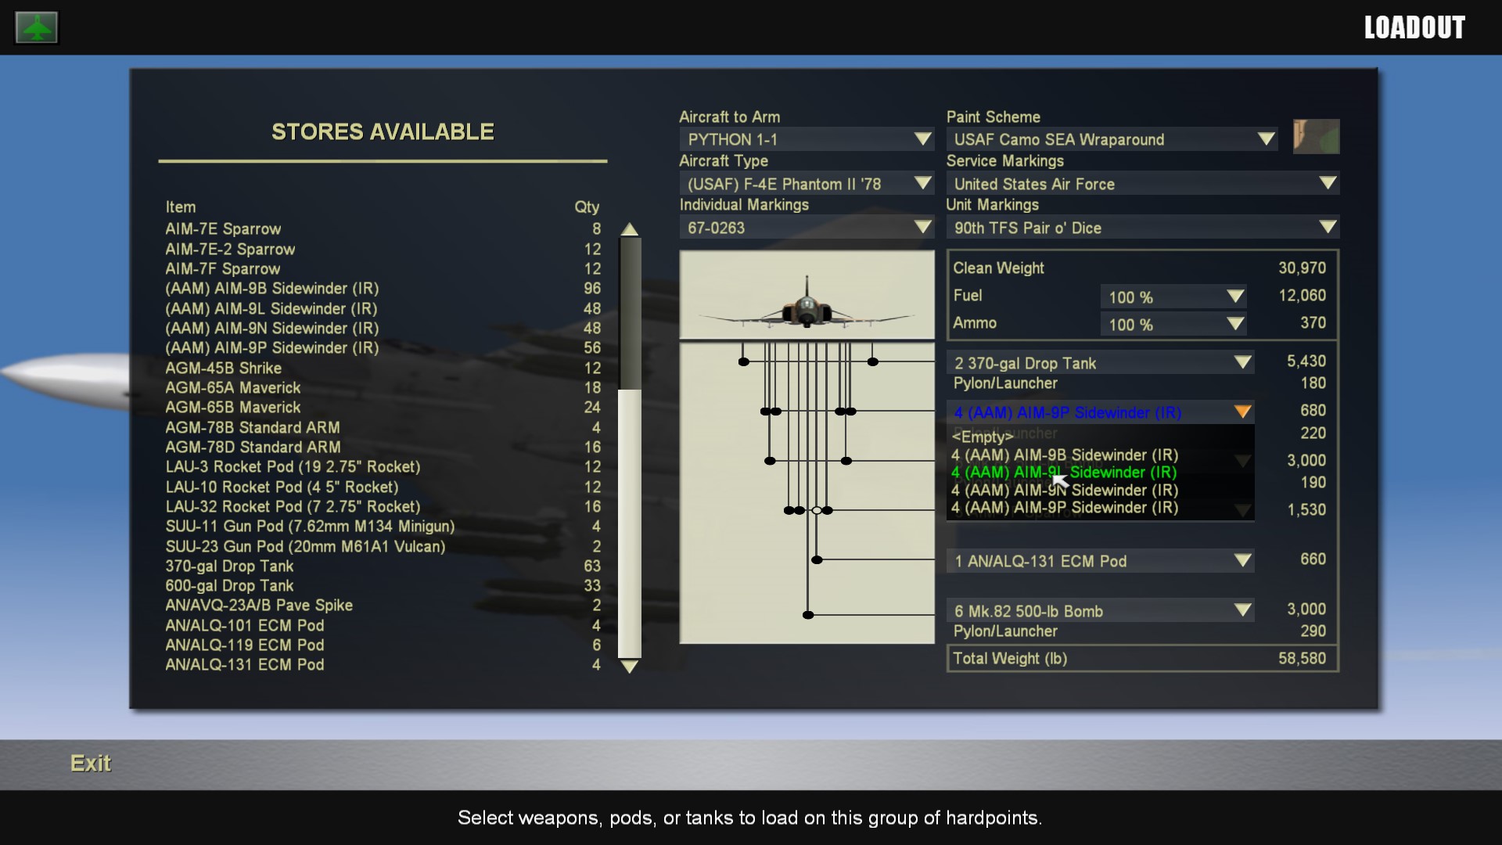Select 600-gal Drop Tank in stores list

click(x=383, y=586)
